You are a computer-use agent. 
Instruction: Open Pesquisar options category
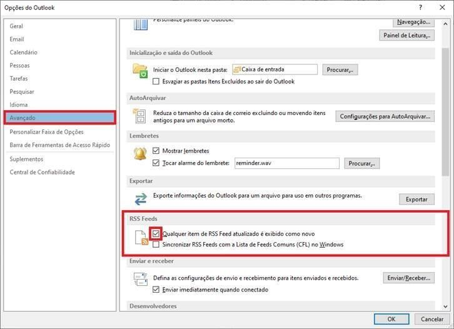(x=60, y=91)
